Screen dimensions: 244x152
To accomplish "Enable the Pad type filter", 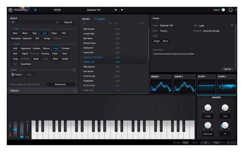I will click(x=64, y=33).
